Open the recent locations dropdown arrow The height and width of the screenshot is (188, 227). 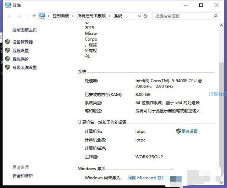click(27, 16)
